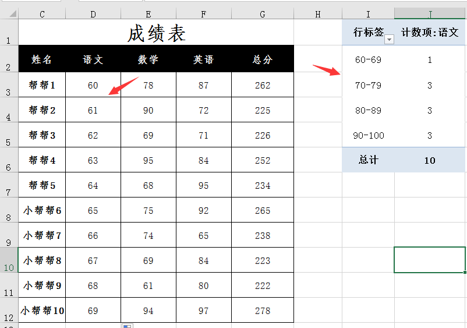Click the 英语 score 92
Viewport: 467px width, 328px height.
pos(204,210)
